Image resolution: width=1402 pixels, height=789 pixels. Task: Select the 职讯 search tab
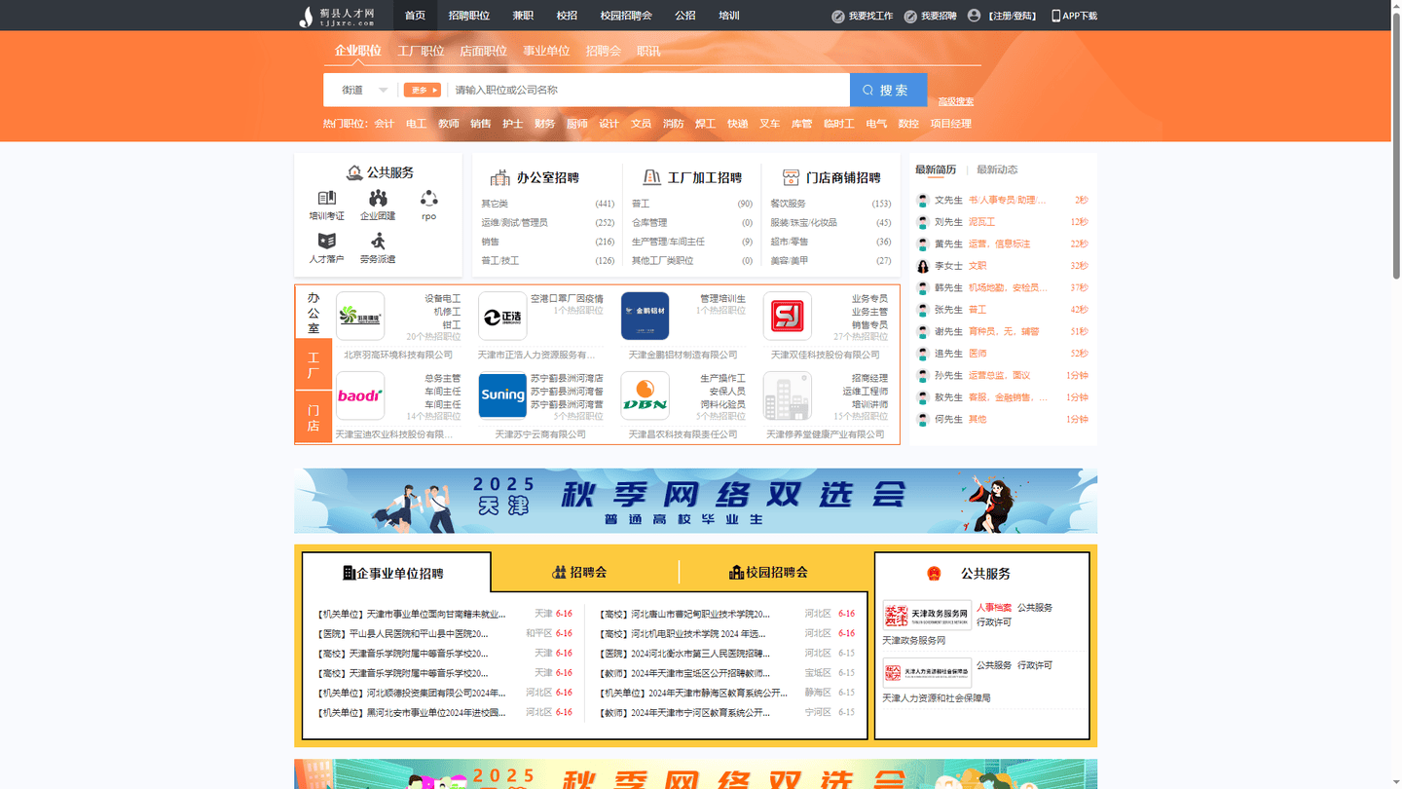[648, 51]
